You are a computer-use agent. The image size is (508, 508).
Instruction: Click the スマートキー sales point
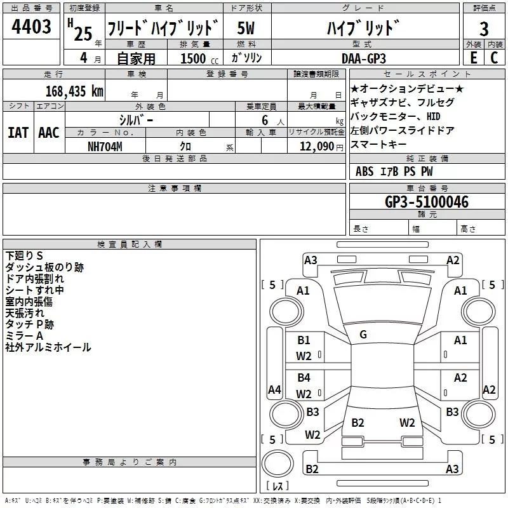tap(378, 145)
